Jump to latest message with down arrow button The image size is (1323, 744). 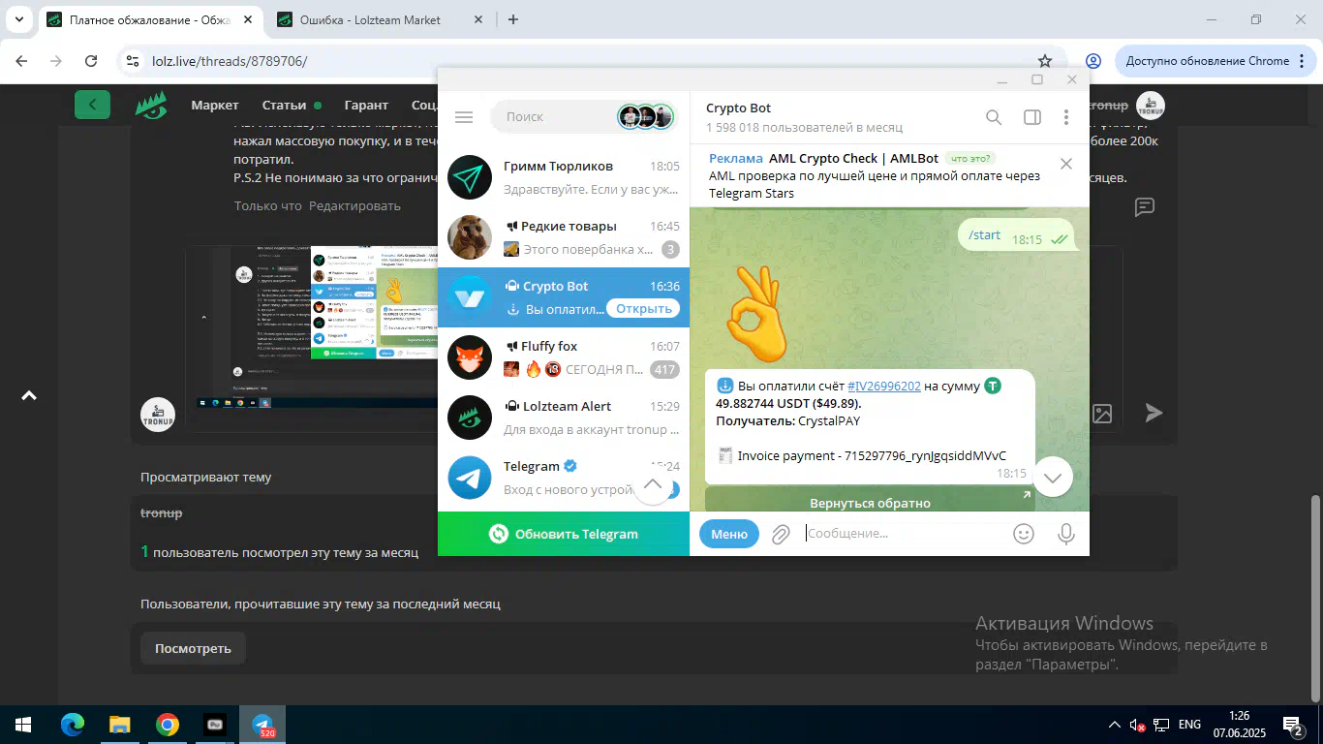click(1053, 477)
